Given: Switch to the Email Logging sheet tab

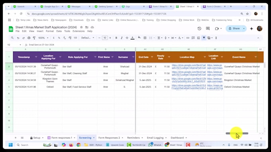Looking at the screenshot, I should (x=157, y=138).
